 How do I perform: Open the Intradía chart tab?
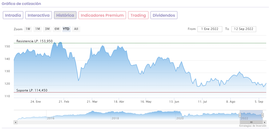[x=13, y=15]
